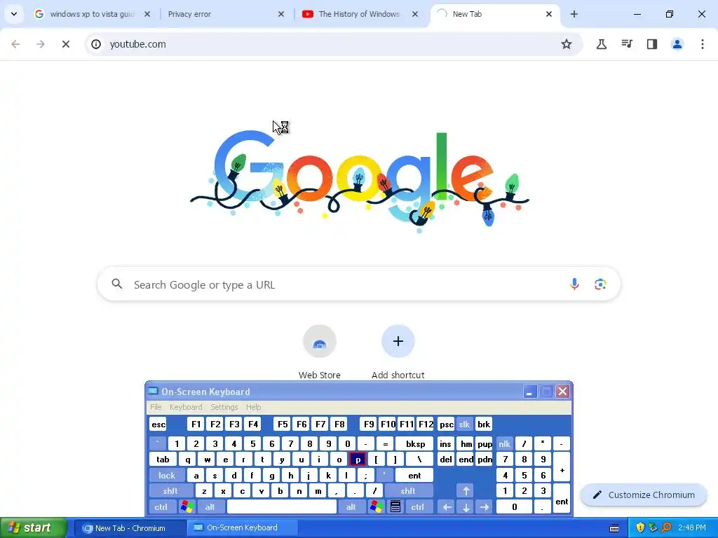Search by image with Google Lens icon
The width and height of the screenshot is (718, 538).
tap(600, 284)
